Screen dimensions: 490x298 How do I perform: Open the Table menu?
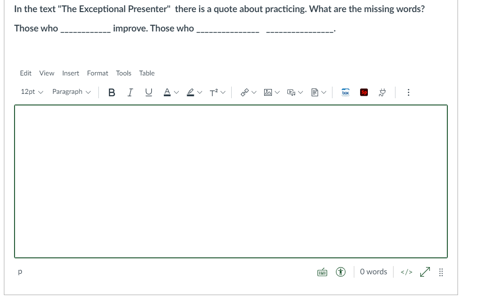pos(147,73)
